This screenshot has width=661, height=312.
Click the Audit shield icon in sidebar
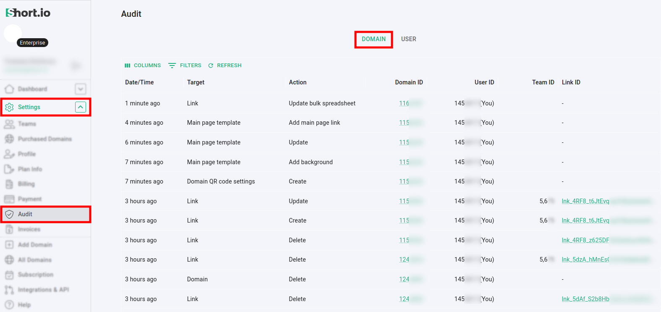pyautogui.click(x=9, y=214)
